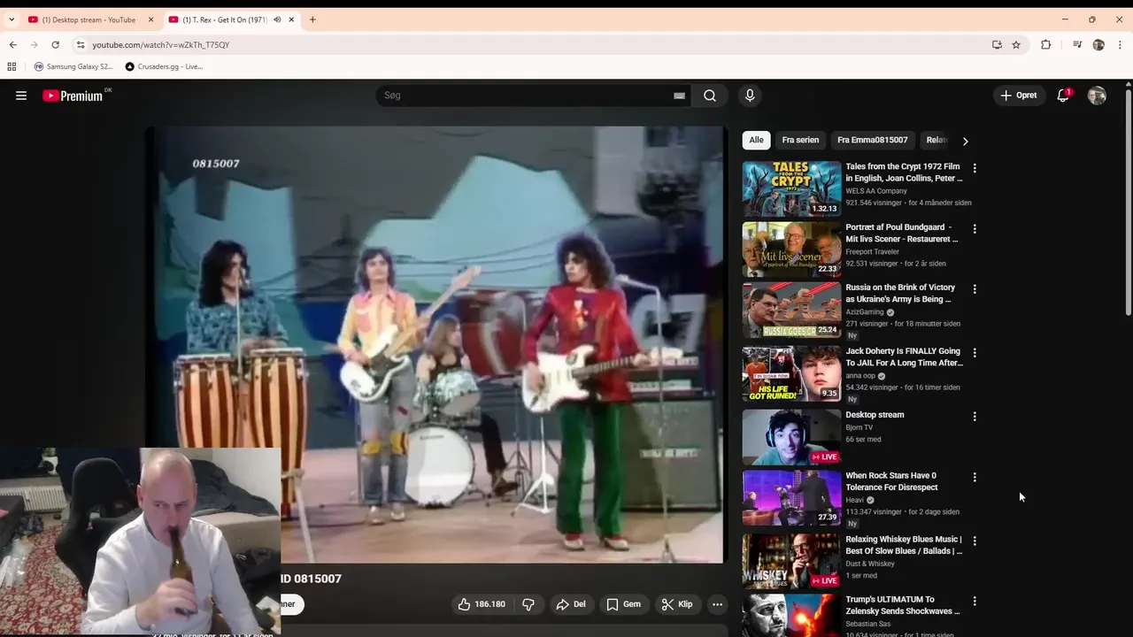This screenshot has height=637, width=1133.
Task: Open Samsung Galaxy S2 bookmark
Action: click(73, 66)
